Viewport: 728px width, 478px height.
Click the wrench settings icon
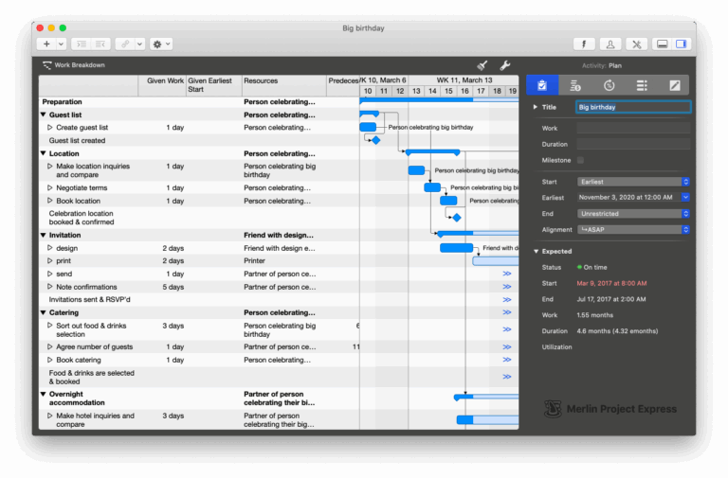pyautogui.click(x=505, y=65)
